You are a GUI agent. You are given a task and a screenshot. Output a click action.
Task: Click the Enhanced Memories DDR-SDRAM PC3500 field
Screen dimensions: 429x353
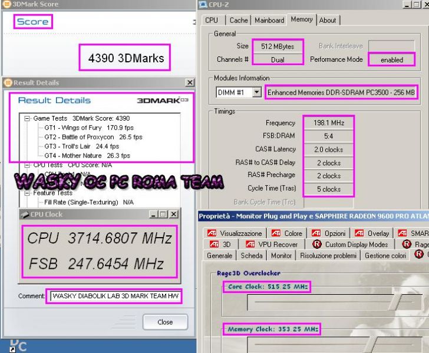click(341, 92)
